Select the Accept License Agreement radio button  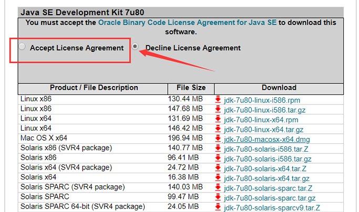[22, 46]
